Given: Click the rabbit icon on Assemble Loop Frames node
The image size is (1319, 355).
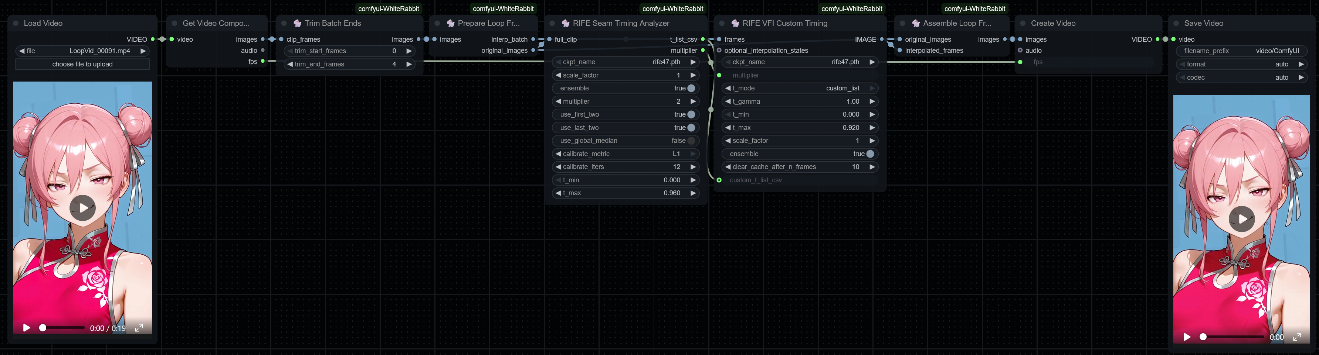Looking at the screenshot, I should tap(916, 23).
